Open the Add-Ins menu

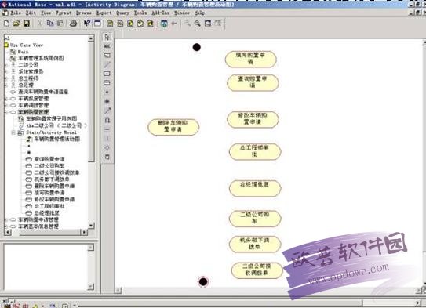(161, 13)
